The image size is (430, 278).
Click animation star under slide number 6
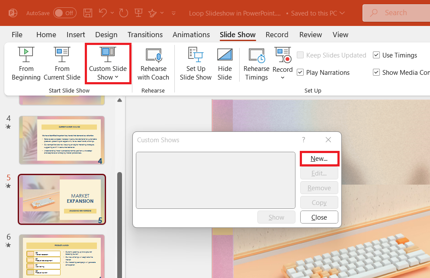pos(8,245)
